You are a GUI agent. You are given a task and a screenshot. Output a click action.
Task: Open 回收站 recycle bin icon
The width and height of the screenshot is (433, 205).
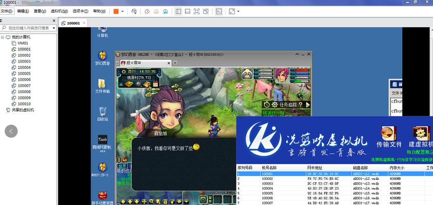[103, 114]
